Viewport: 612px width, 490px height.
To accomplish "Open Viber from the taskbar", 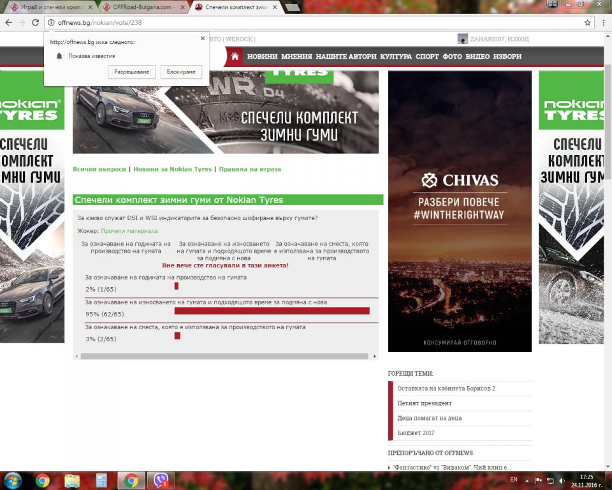I will [161, 480].
